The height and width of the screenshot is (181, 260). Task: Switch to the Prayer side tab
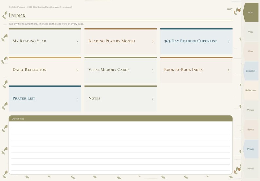click(x=251, y=149)
